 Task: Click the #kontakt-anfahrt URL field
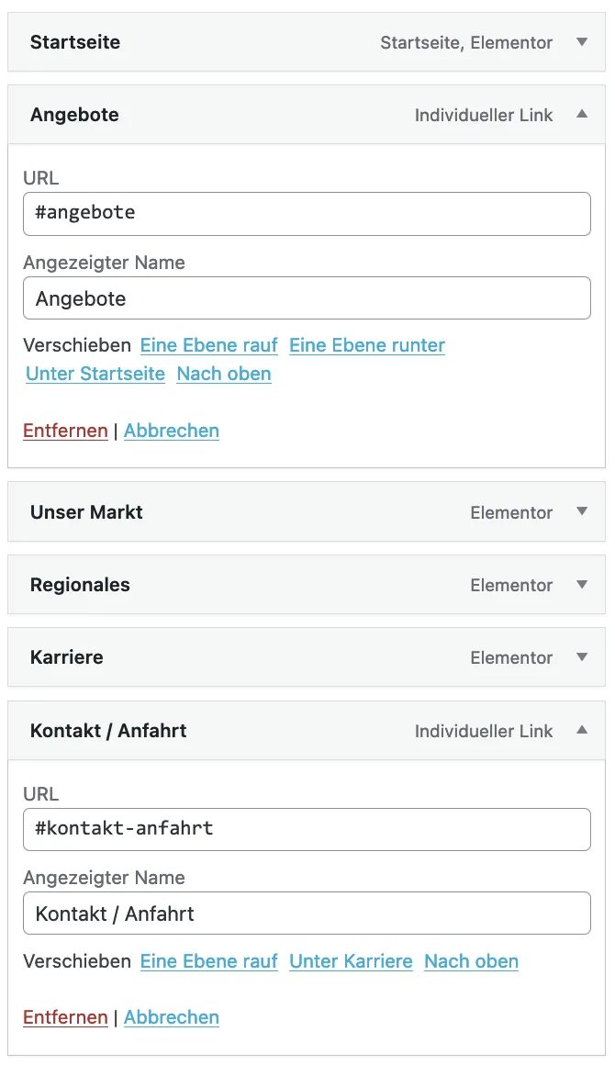(x=307, y=829)
